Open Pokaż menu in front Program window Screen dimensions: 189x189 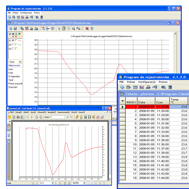131,82
